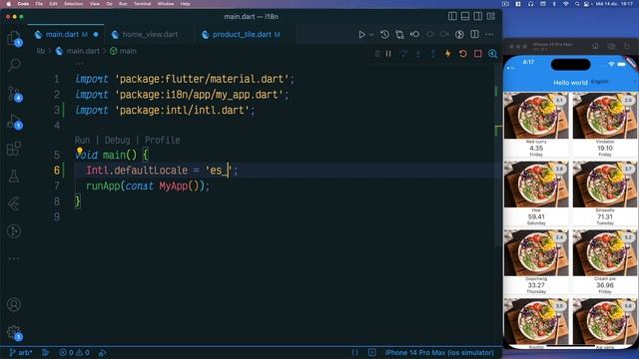
Task: Click the Profile code lens above main
Action: (162, 140)
